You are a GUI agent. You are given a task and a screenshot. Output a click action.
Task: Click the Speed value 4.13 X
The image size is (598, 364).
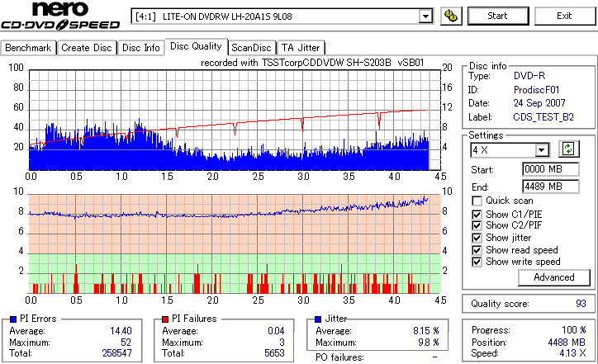pyautogui.click(x=572, y=353)
